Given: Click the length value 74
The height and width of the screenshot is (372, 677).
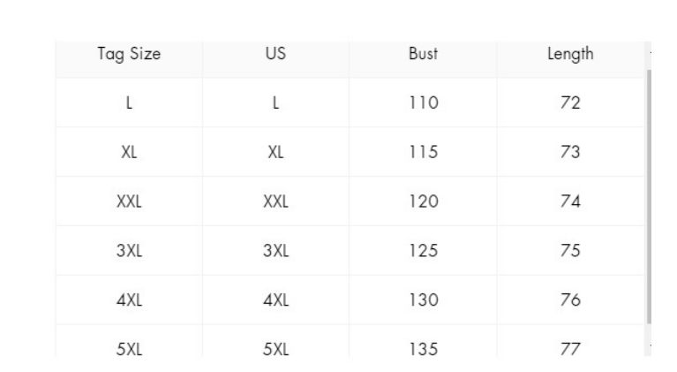Looking at the screenshot, I should (570, 202).
